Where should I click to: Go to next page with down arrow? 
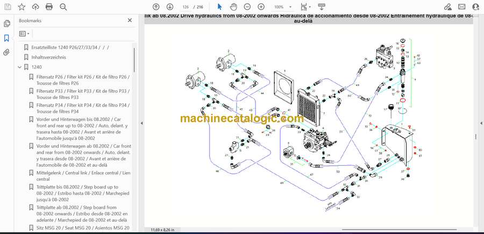coord(170,7)
